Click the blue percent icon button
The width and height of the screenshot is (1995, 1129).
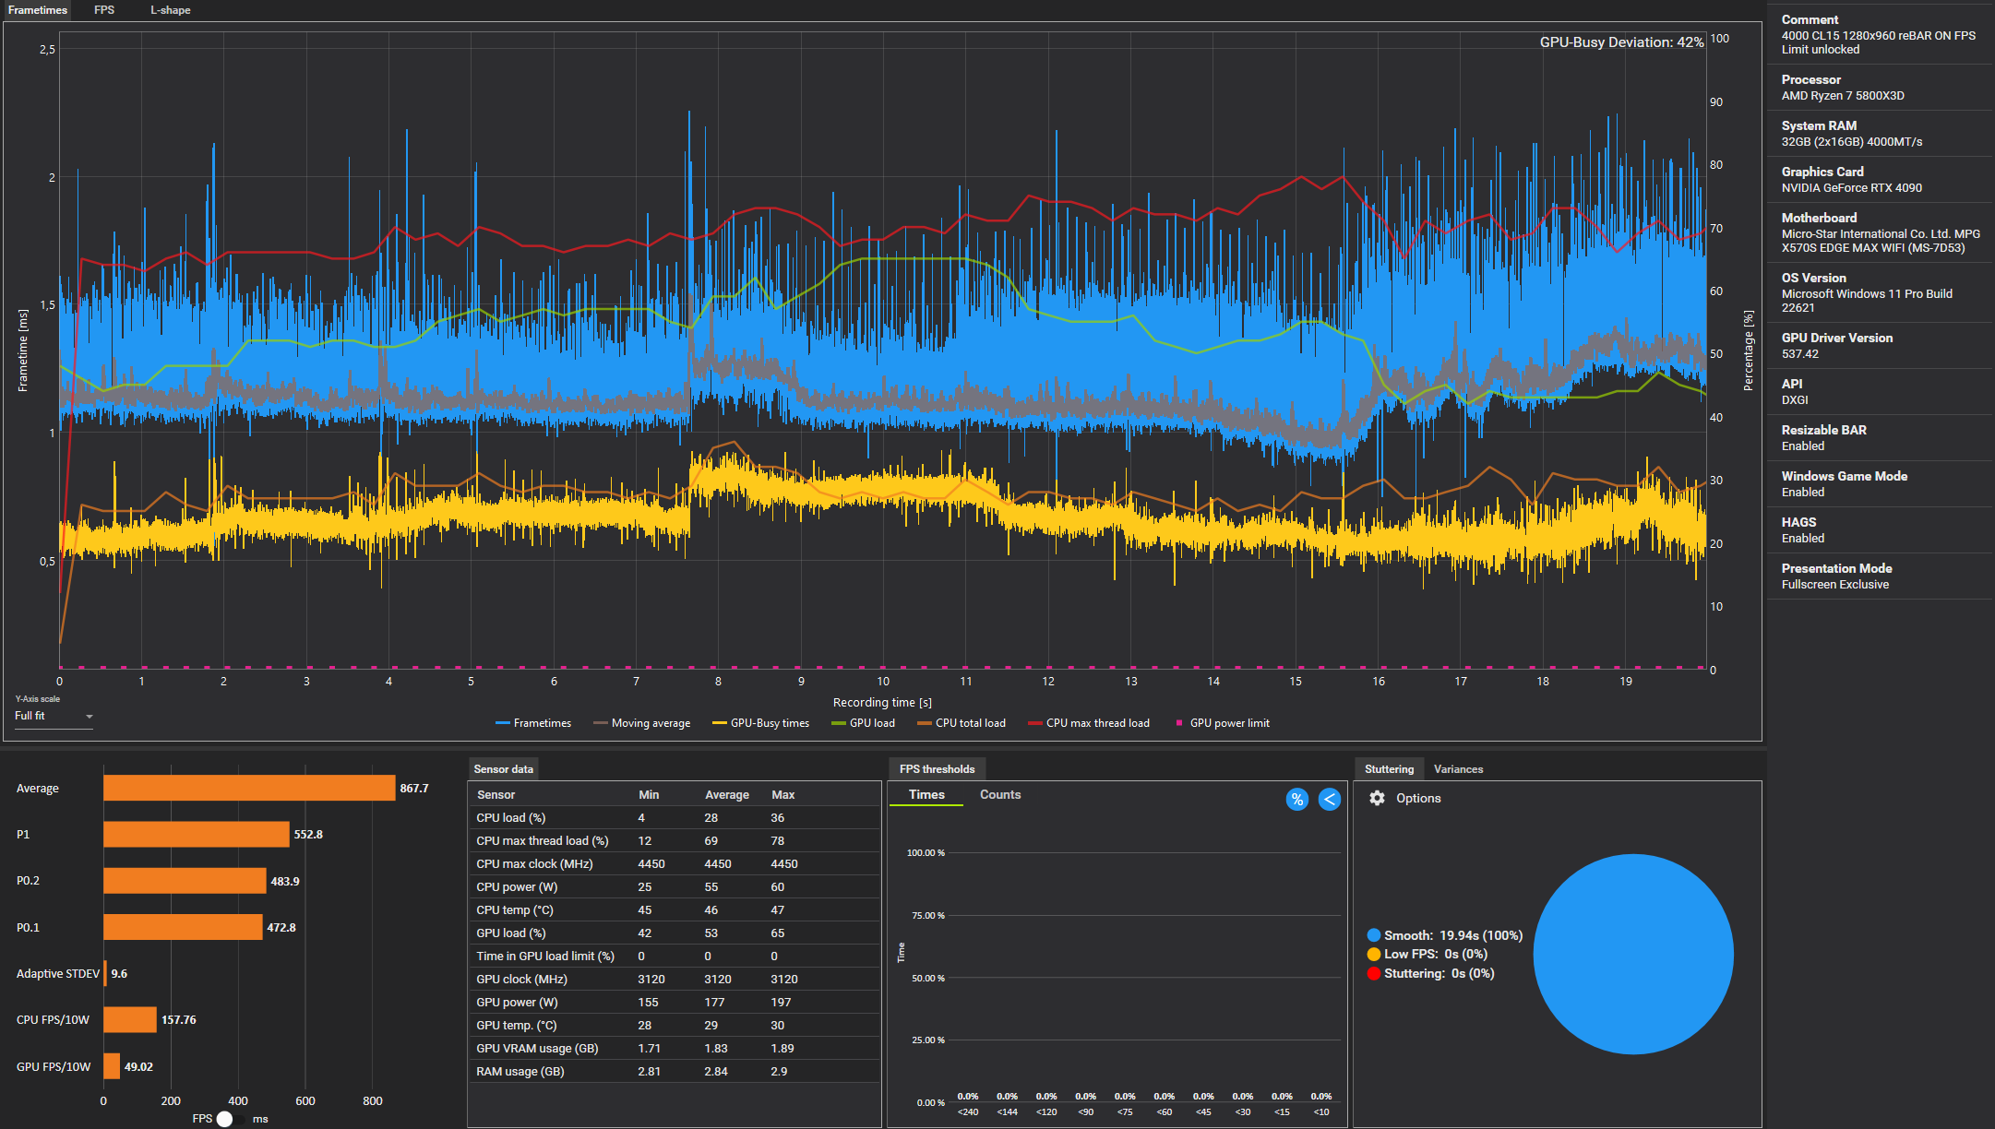pos(1297,800)
